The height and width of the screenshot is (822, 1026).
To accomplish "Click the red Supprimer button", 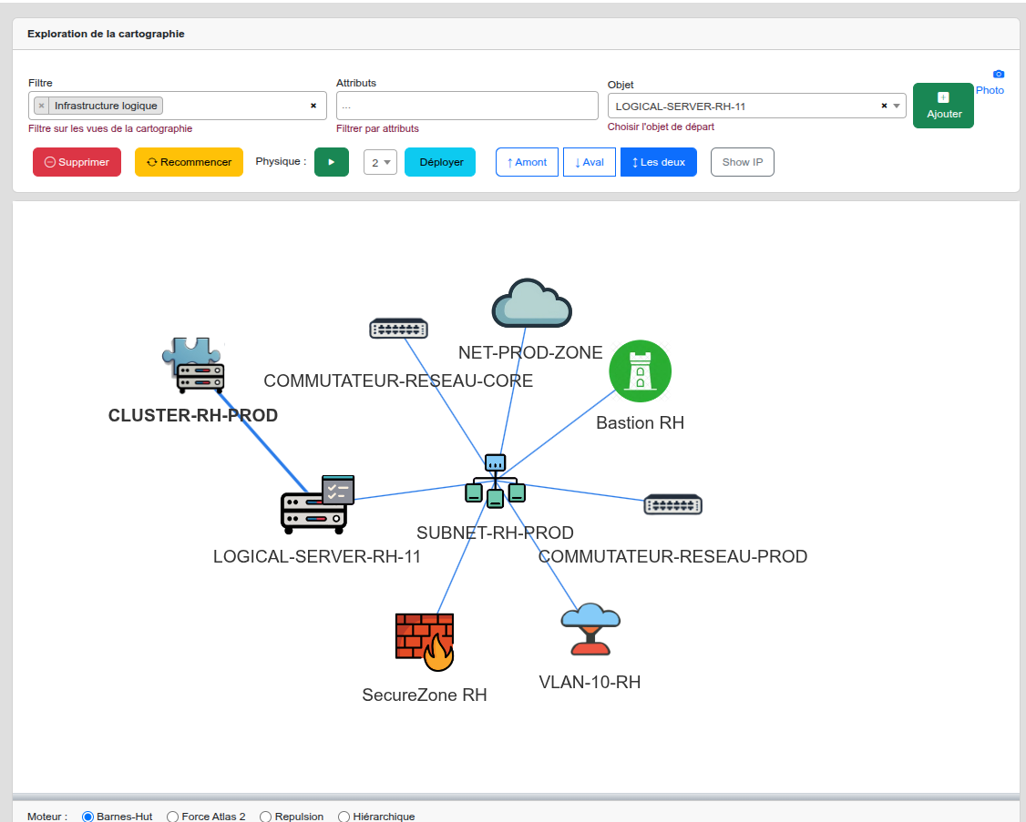I will (x=77, y=162).
